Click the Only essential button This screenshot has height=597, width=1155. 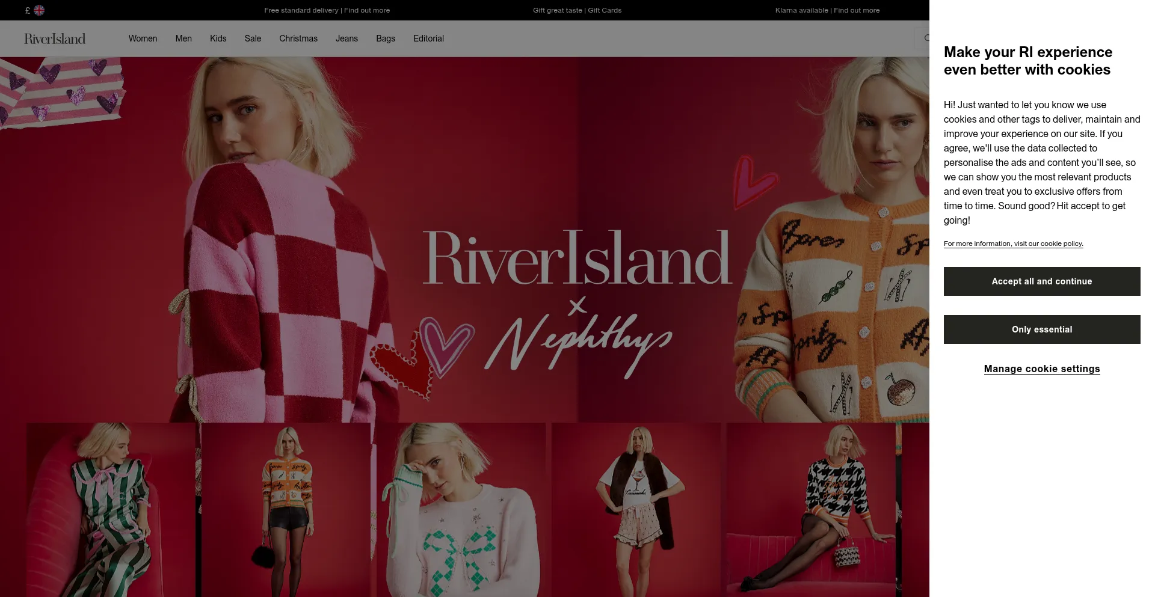1042,329
